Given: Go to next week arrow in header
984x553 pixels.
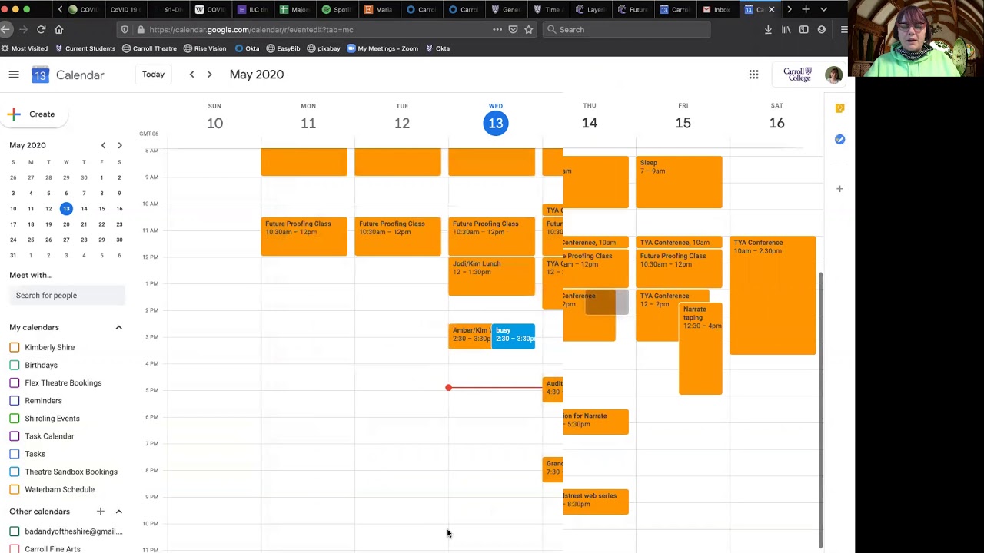Looking at the screenshot, I should (x=209, y=75).
